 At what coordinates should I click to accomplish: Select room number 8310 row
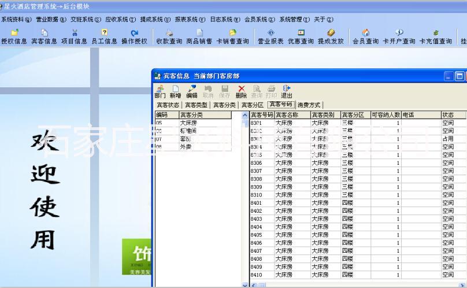[358, 195]
